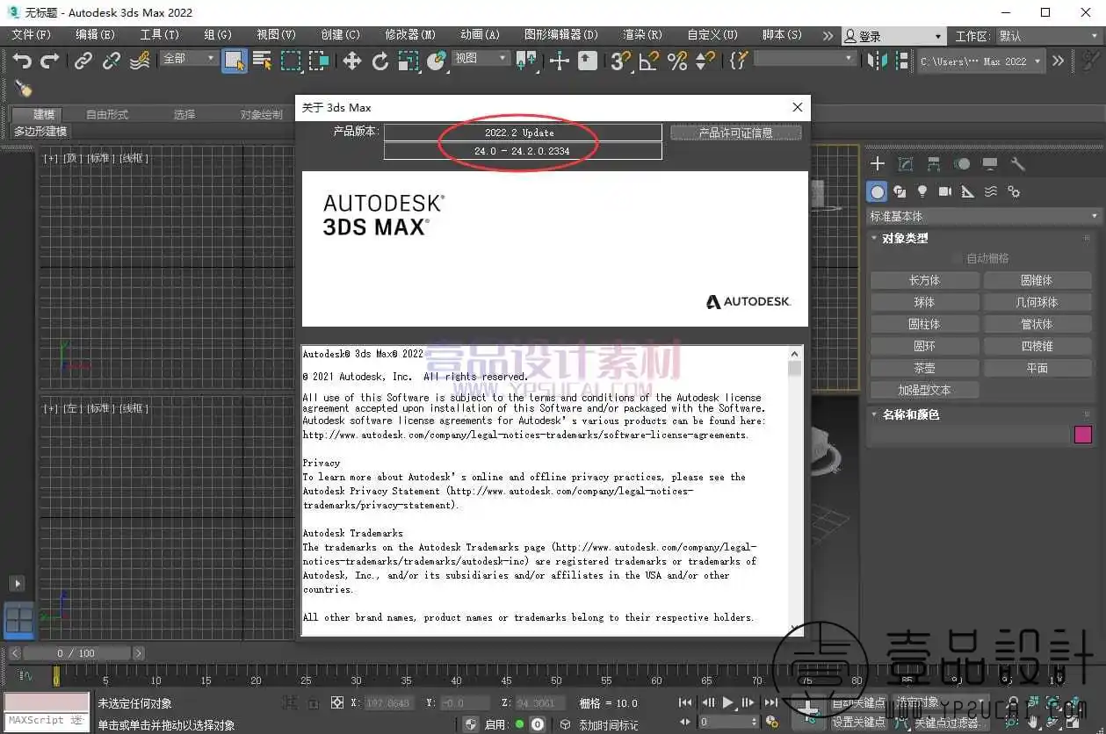Click the Use Pivot Point Center icon

pyautogui.click(x=527, y=61)
